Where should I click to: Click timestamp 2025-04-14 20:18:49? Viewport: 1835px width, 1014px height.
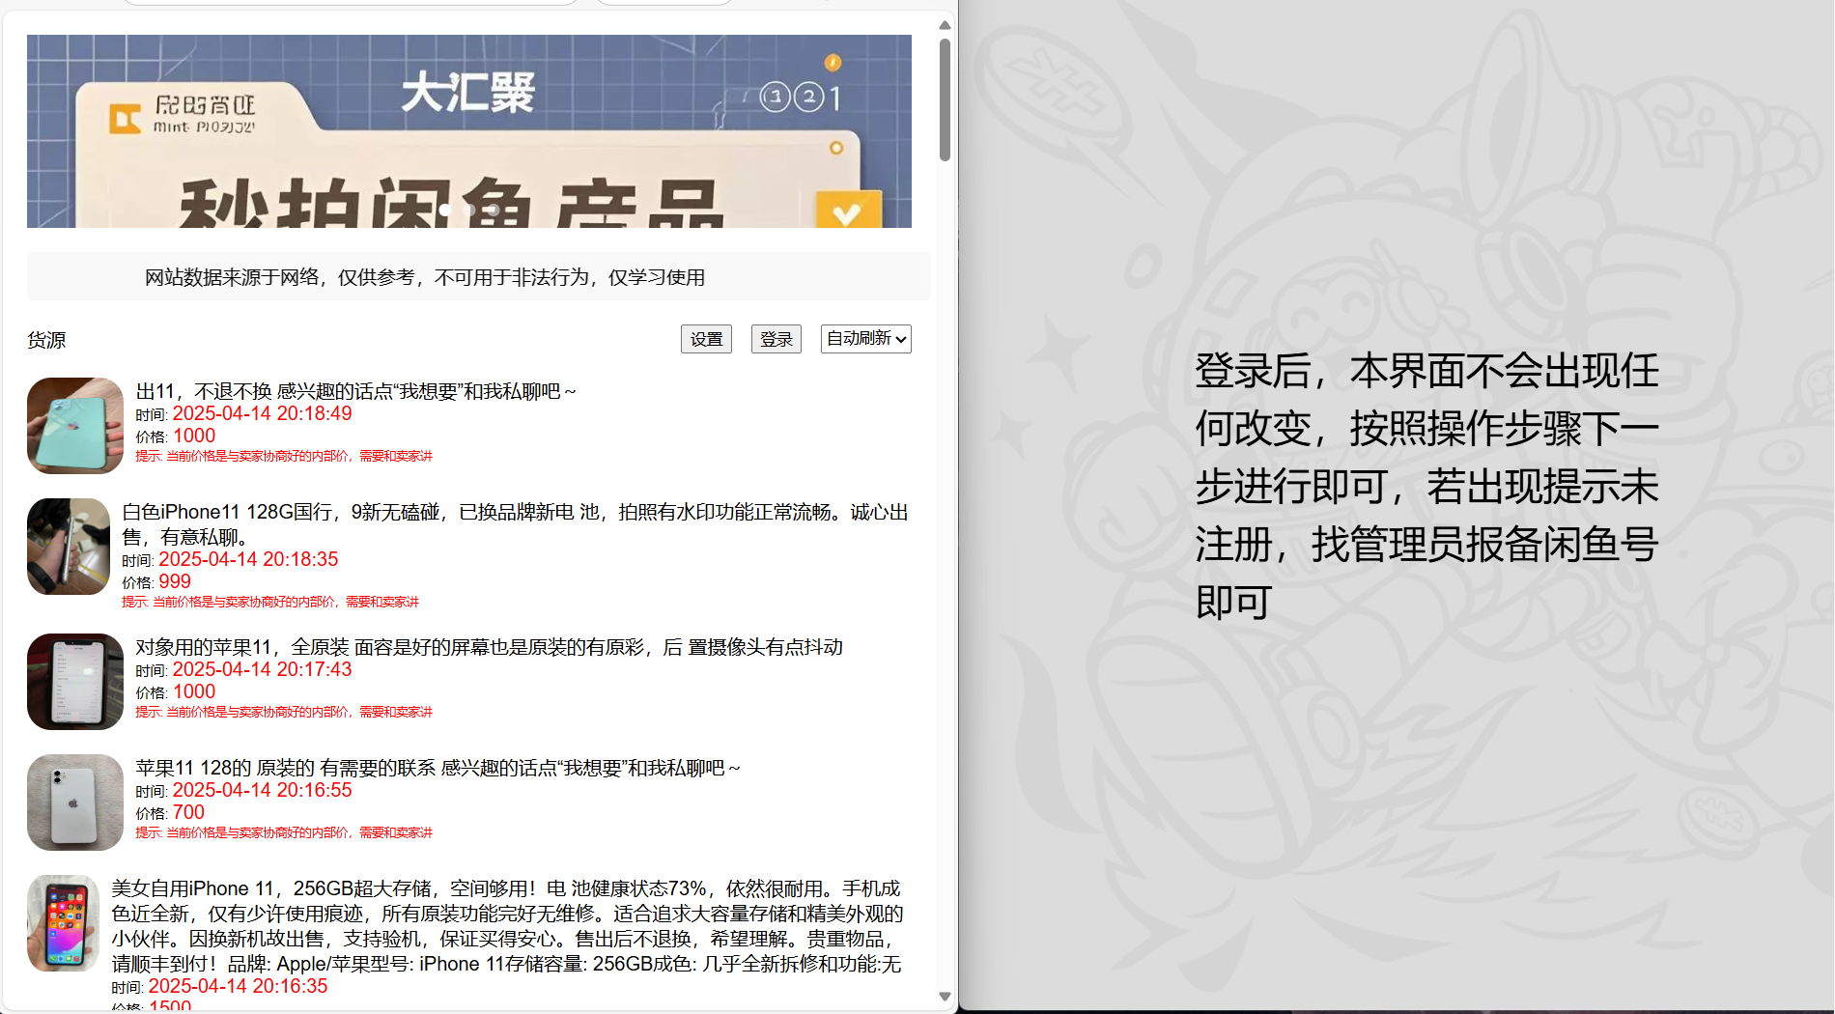coord(262,413)
